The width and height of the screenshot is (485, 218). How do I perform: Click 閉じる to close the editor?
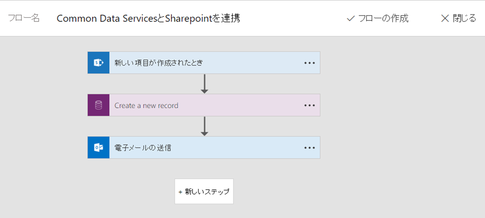458,19
